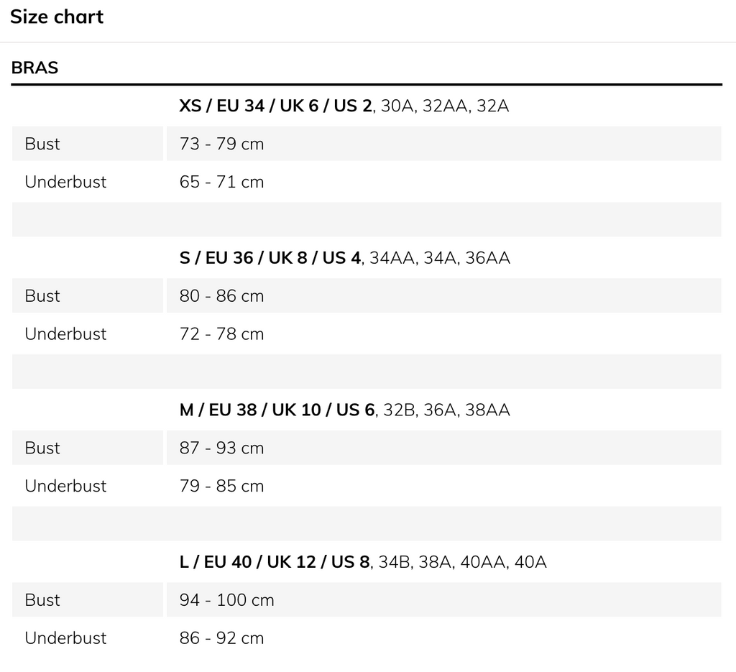
Task: Click the 80 - 86 cm bust value
Action: pos(221,296)
